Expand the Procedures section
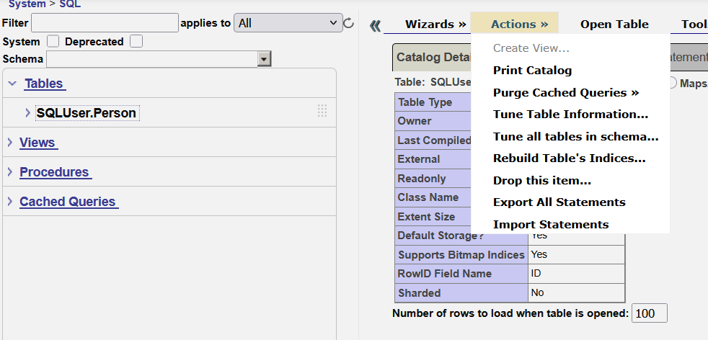Viewport: 708px width, 340px height. pos(10,172)
